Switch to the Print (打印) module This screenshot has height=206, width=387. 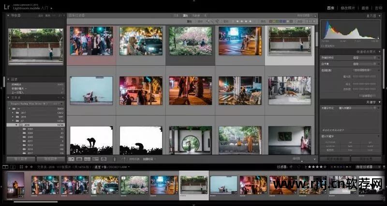pyautogui.click(x=379, y=8)
